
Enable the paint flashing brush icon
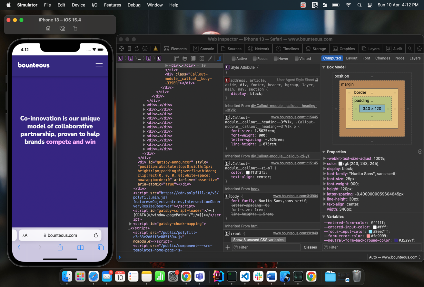[210, 58]
